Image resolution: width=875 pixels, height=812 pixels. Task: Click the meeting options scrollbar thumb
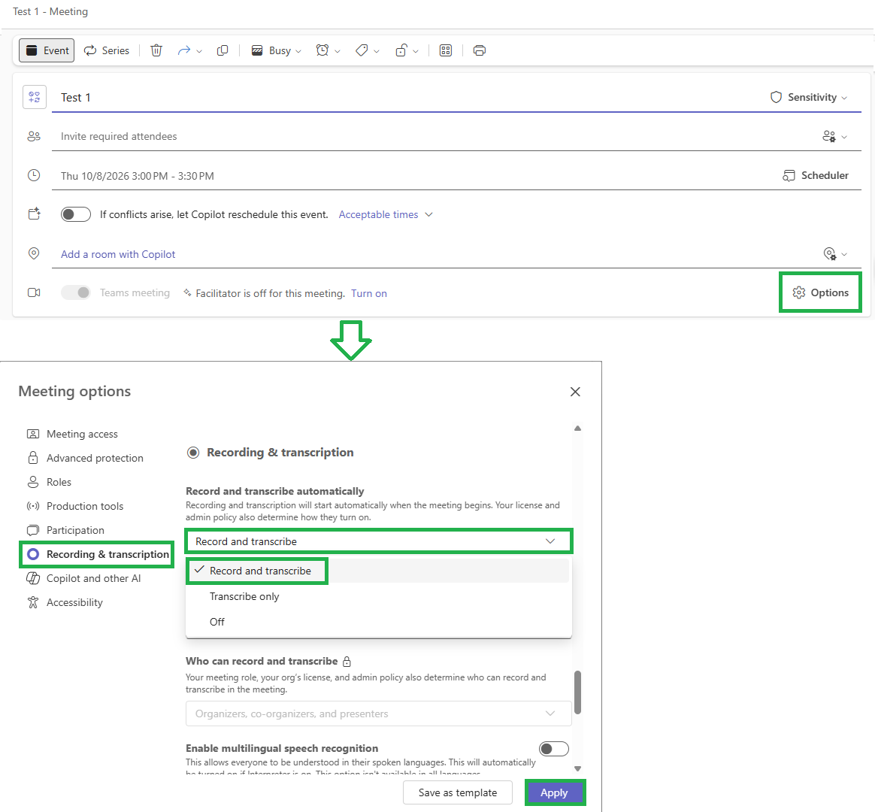(x=577, y=692)
